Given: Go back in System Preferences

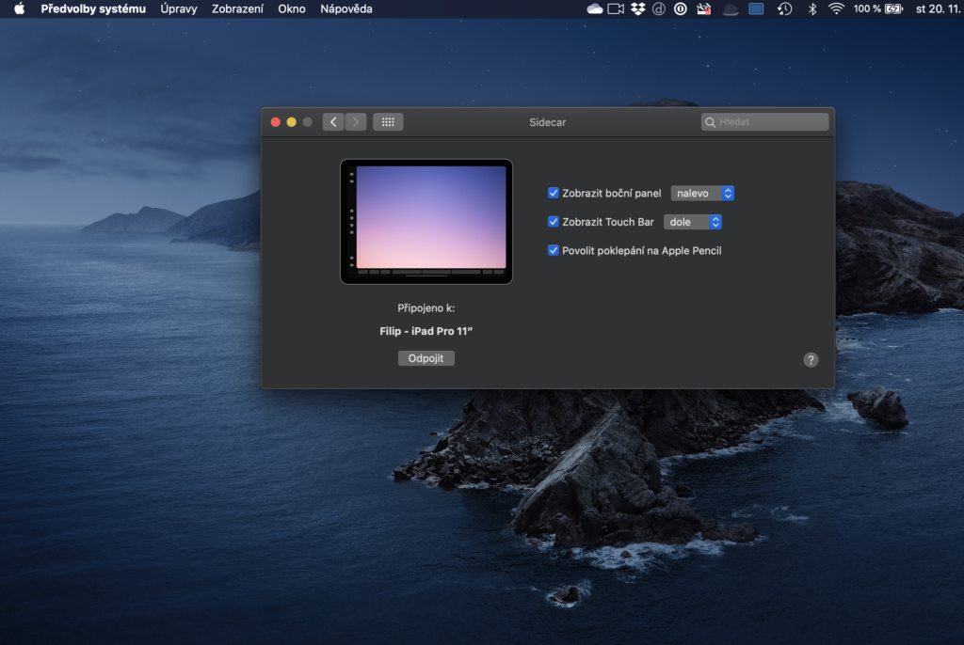Looking at the screenshot, I should click(x=333, y=121).
